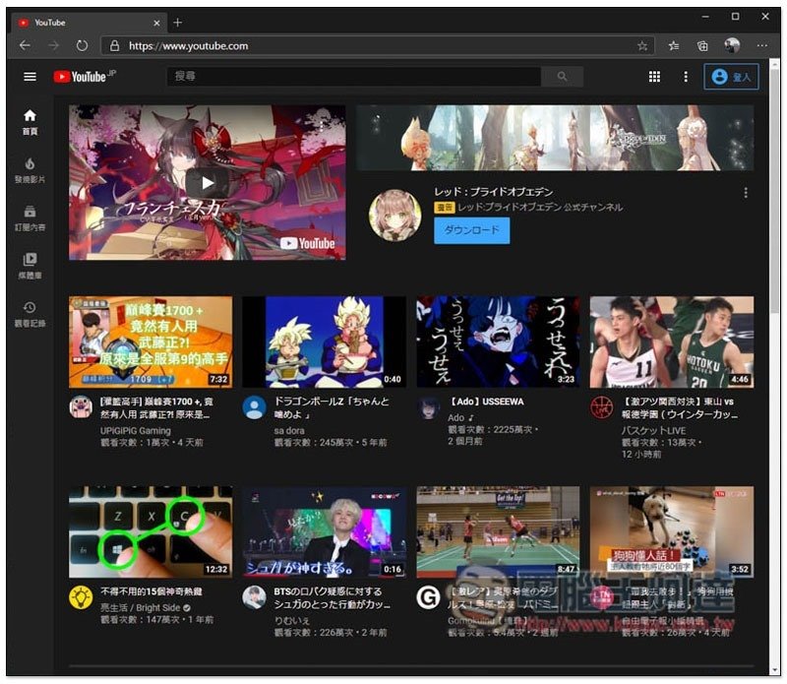Type in the YouTube search field
Screen dimensions: 787x684
[354, 77]
